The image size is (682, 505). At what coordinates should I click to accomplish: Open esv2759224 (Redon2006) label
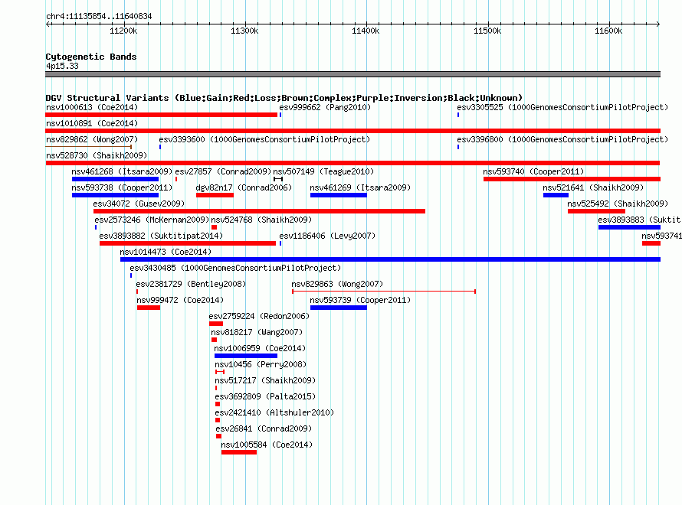point(259,316)
